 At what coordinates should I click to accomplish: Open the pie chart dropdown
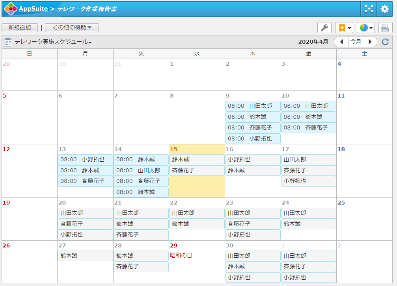click(365, 28)
